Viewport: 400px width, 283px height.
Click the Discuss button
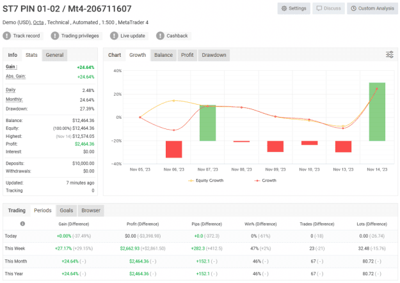(328, 8)
